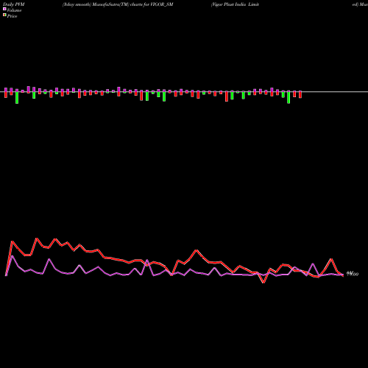Click the Volume legend color swatch
Screen dimensions: 368x368
coord(4,9)
